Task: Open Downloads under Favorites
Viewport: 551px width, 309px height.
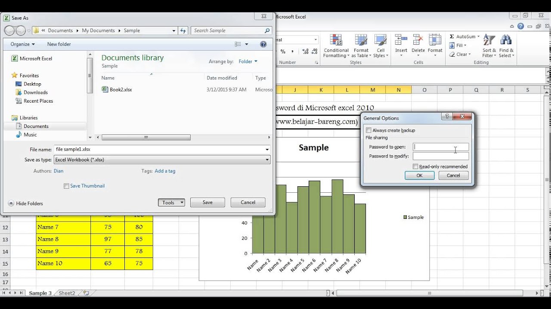Action: [36, 92]
